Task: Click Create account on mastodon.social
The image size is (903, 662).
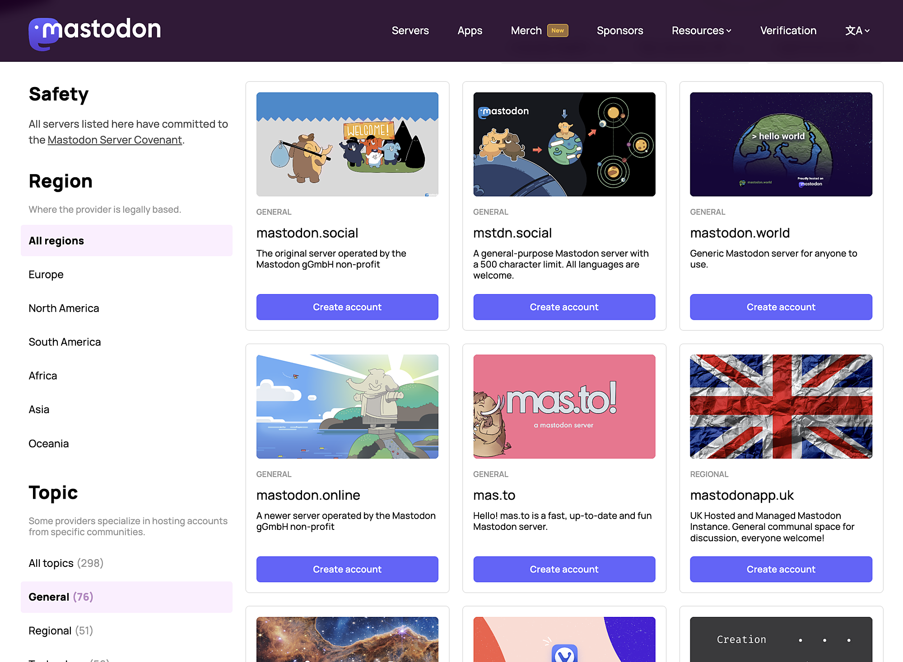Action: [347, 307]
